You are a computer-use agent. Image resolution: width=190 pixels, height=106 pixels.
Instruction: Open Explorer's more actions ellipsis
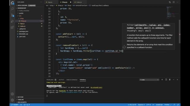point(41,2)
